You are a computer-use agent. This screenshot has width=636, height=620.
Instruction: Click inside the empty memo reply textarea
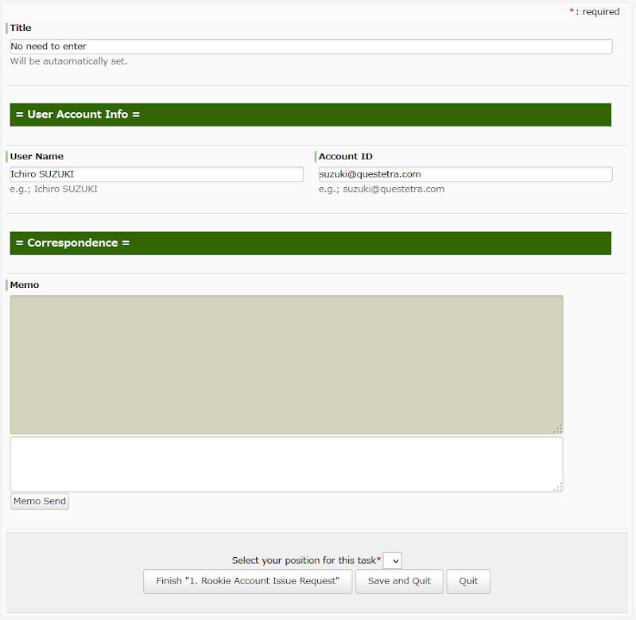pyautogui.click(x=285, y=463)
